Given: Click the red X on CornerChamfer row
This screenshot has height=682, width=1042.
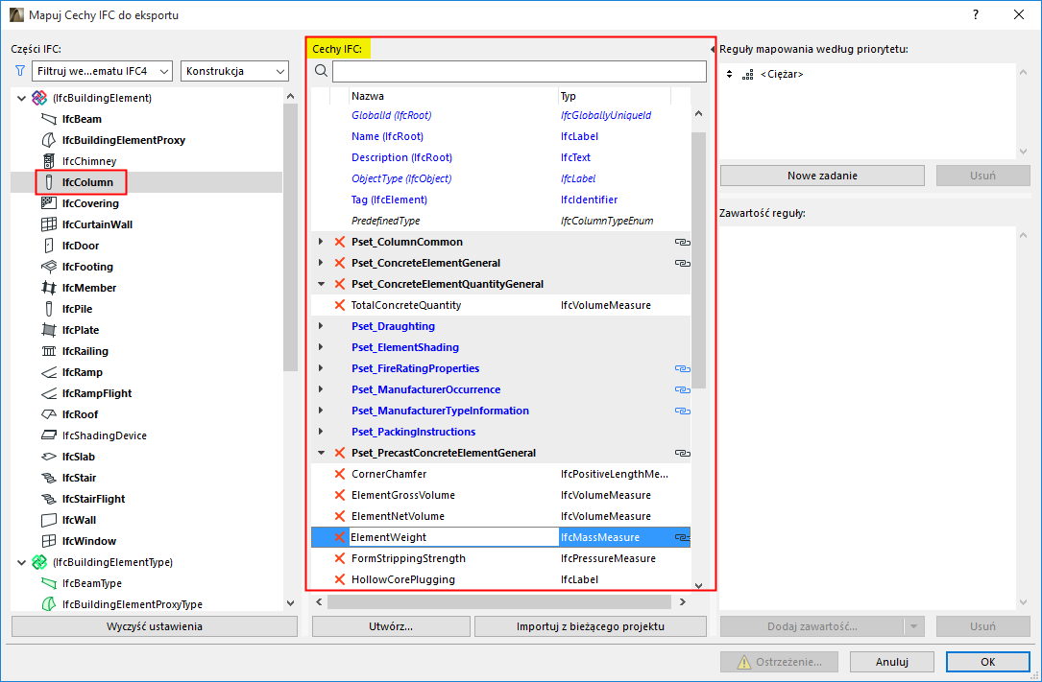Looking at the screenshot, I should 340,474.
